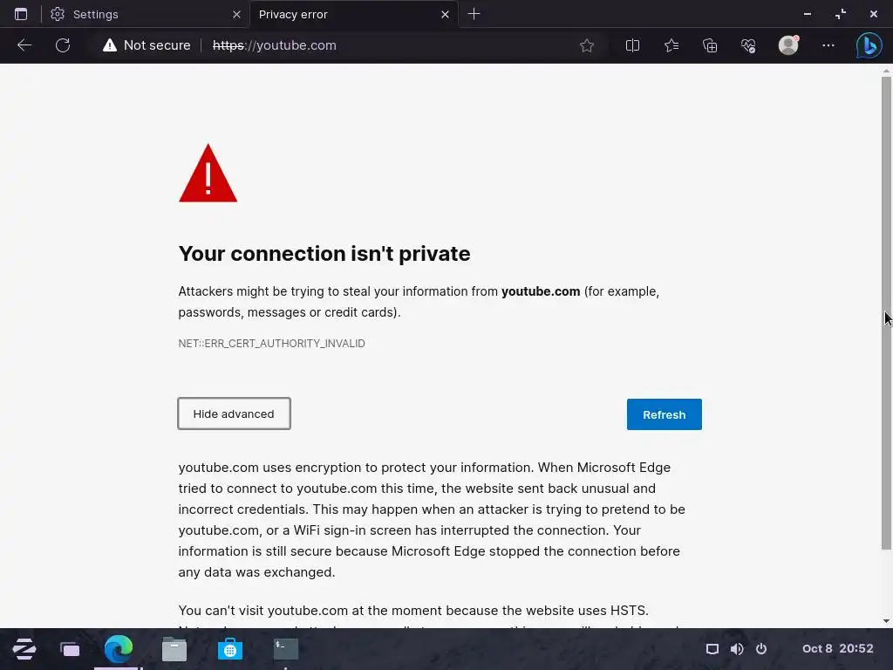Open the Files manager from taskbar

pos(174,649)
